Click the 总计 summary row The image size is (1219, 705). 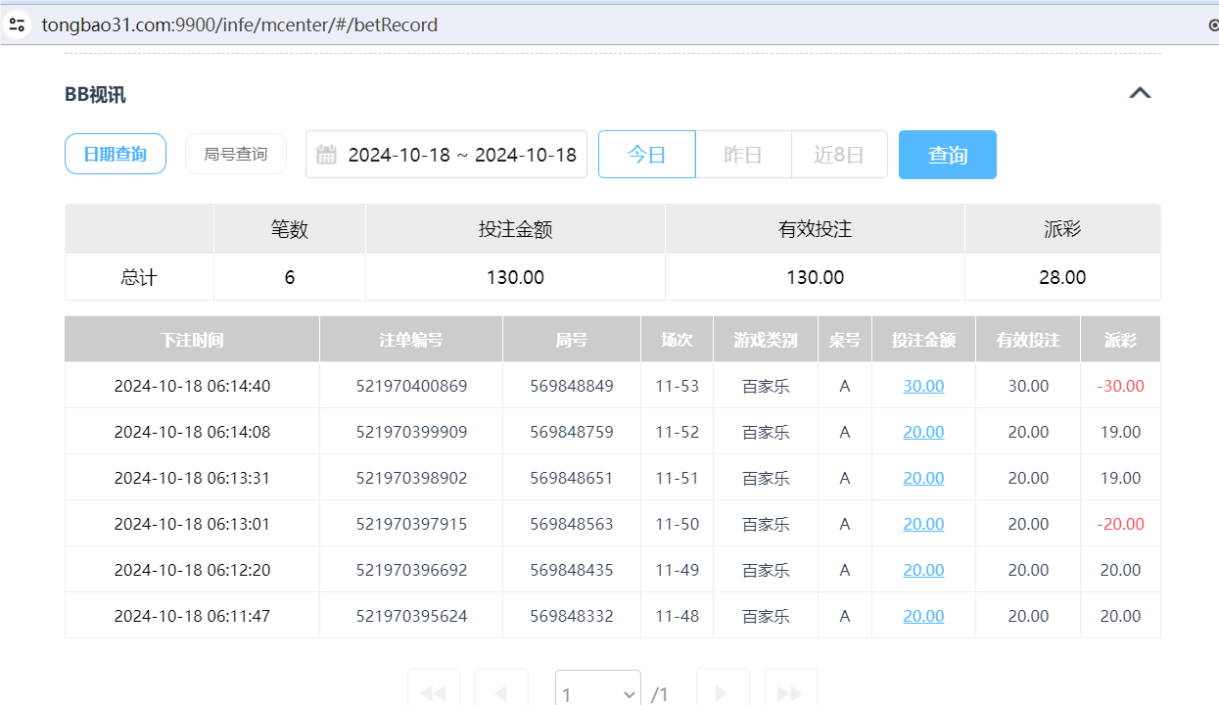pos(139,277)
